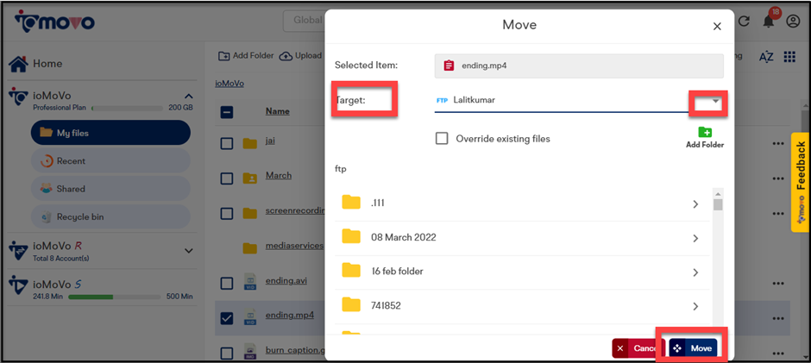Open the more options menu for the ending.mp4 row
Image resolution: width=811 pixels, height=363 pixels.
point(778,318)
